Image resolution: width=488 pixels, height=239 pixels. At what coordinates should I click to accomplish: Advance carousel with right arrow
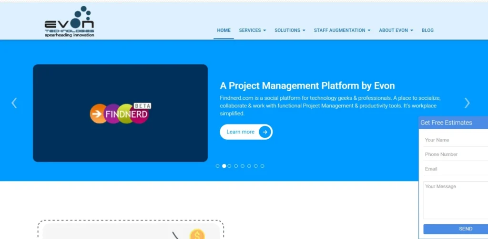[467, 103]
